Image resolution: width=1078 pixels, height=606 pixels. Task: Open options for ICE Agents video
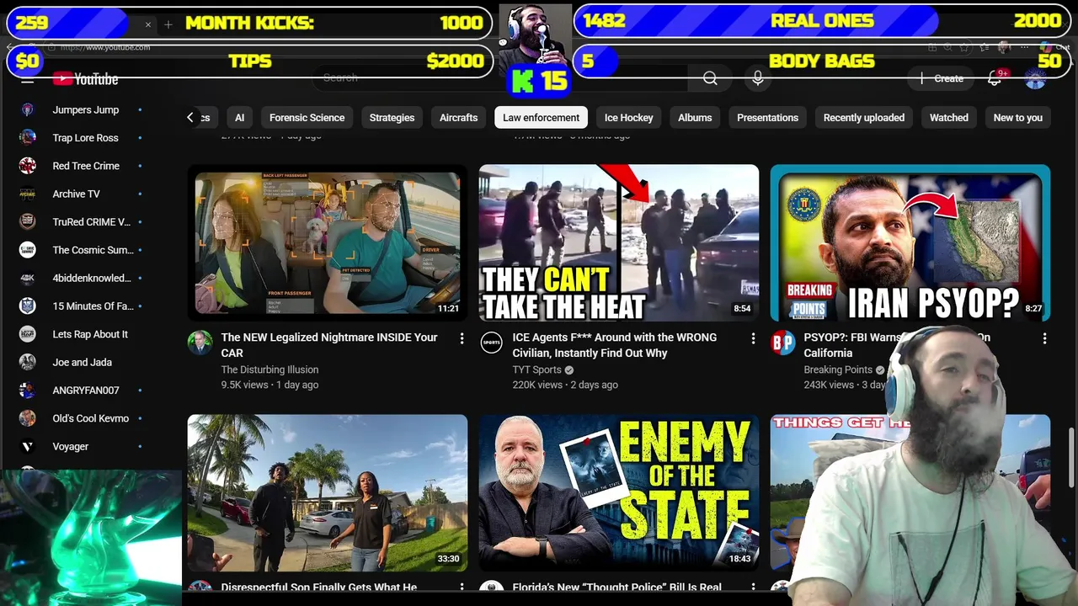point(753,338)
